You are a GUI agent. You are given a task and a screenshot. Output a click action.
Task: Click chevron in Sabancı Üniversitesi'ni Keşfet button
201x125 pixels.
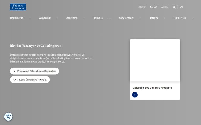pos(15,80)
